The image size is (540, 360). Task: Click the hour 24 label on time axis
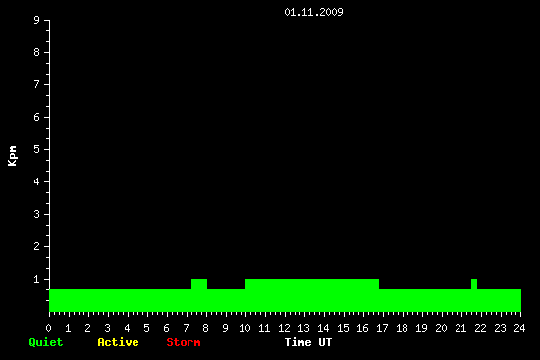[x=519, y=328]
